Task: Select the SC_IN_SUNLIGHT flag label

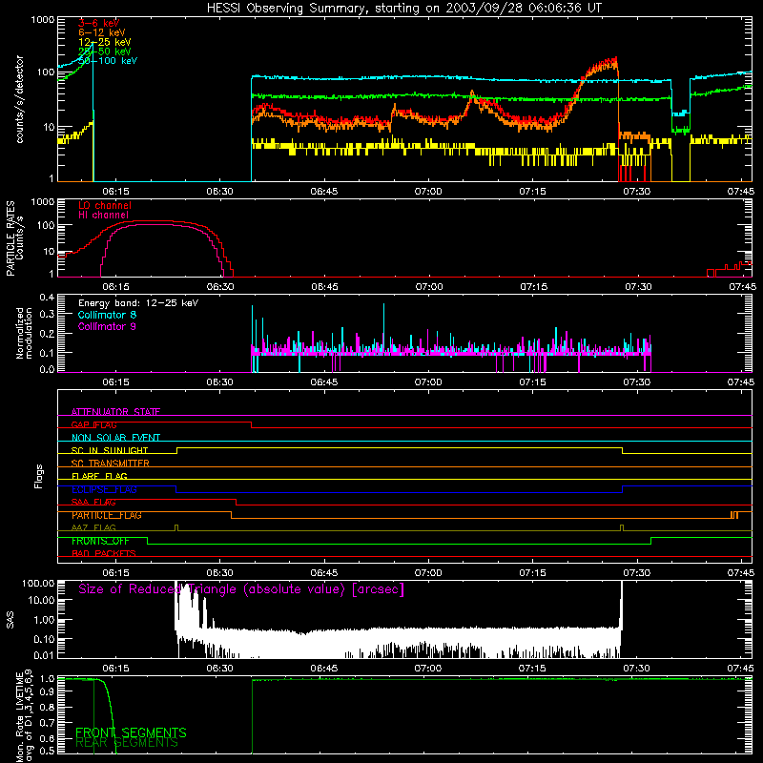Action: point(110,450)
